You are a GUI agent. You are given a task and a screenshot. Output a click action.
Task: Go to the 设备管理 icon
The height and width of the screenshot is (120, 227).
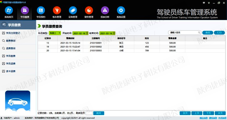pos(73,10)
